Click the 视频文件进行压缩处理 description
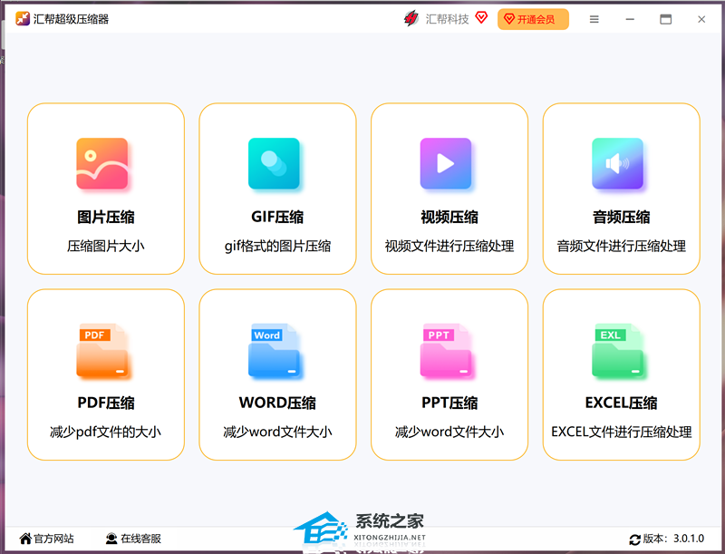The width and height of the screenshot is (725, 554). [x=449, y=246]
